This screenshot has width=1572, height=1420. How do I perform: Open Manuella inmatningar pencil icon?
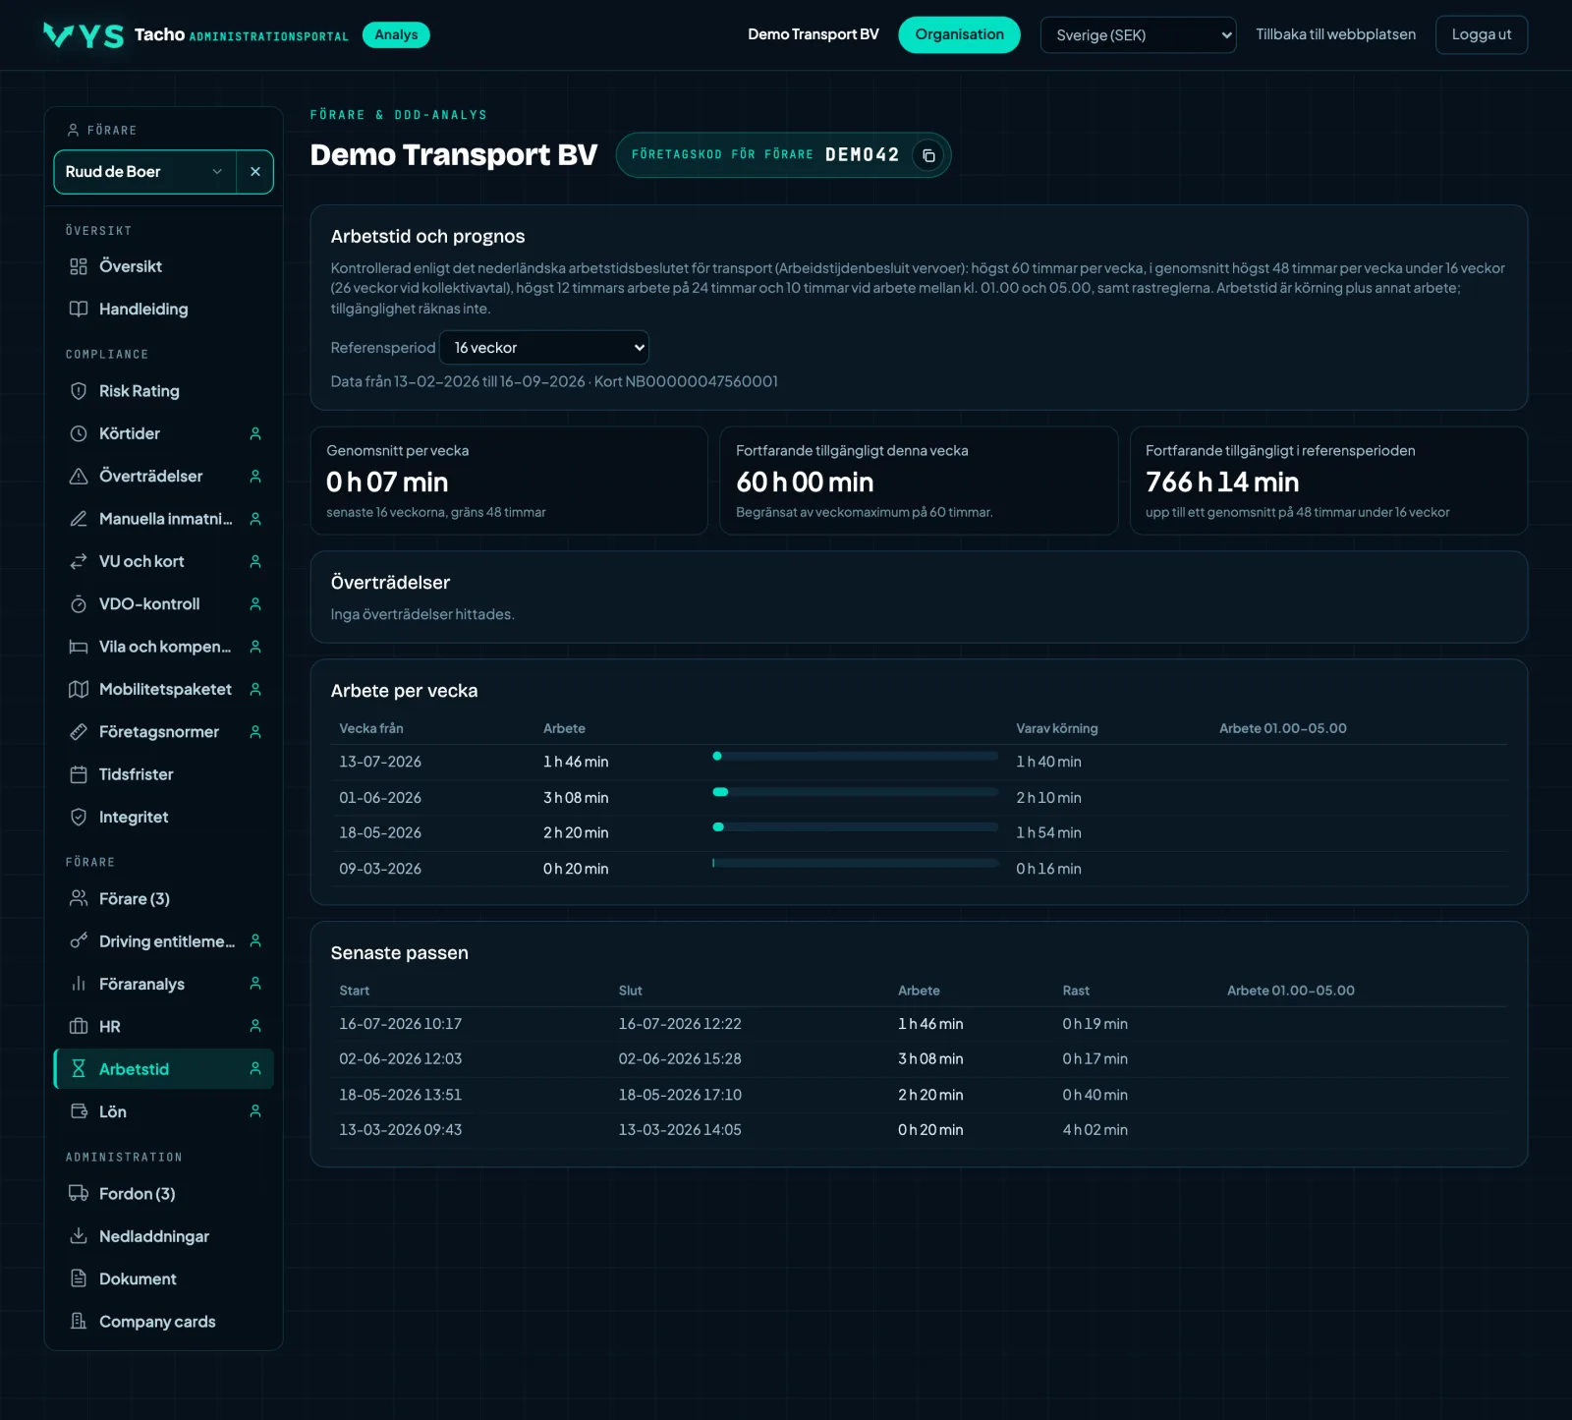point(79,519)
